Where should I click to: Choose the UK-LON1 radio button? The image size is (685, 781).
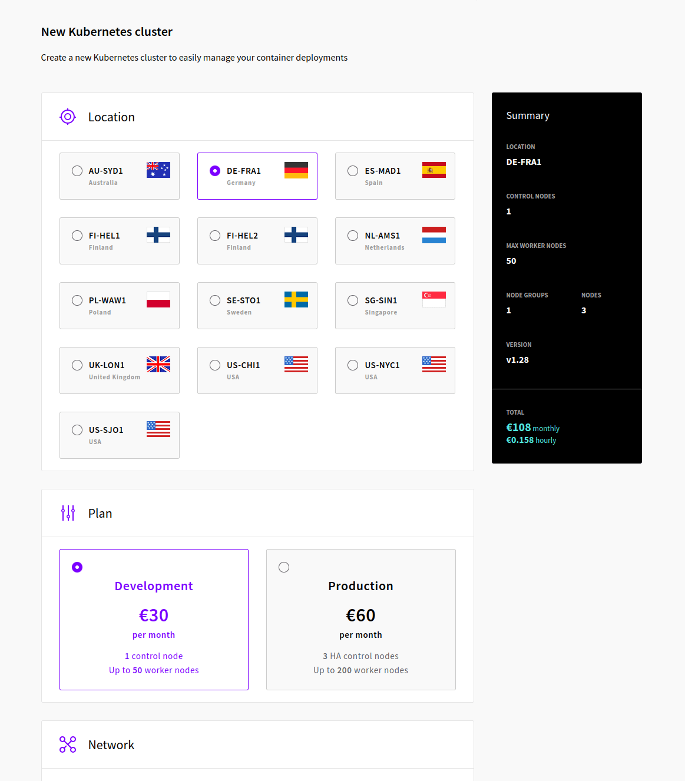click(77, 365)
